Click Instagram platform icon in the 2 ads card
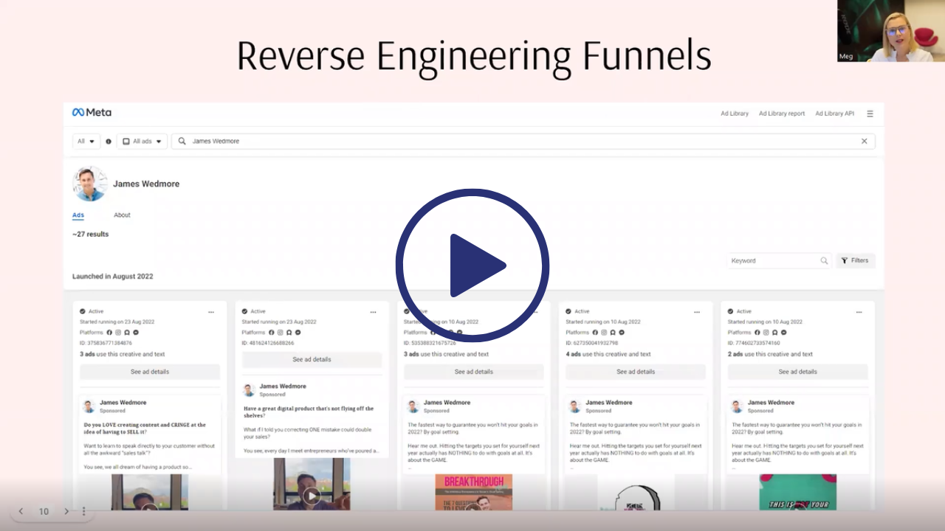 (x=766, y=333)
